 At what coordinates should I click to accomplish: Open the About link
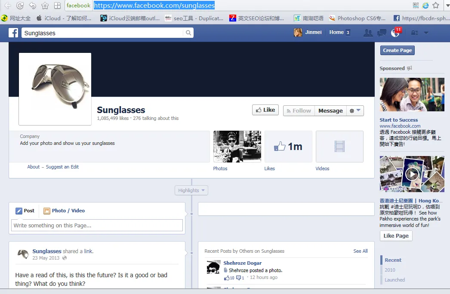click(x=33, y=167)
